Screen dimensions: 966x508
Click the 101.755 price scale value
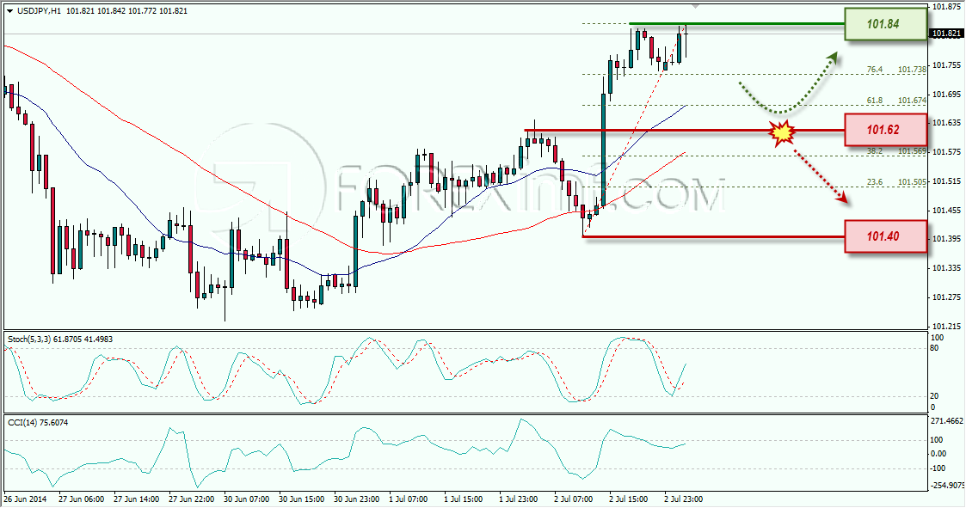click(945, 64)
